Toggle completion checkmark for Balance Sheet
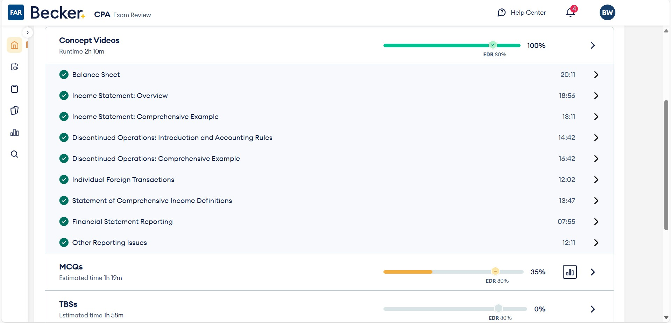Image resolution: width=671 pixels, height=323 pixels. tap(64, 74)
